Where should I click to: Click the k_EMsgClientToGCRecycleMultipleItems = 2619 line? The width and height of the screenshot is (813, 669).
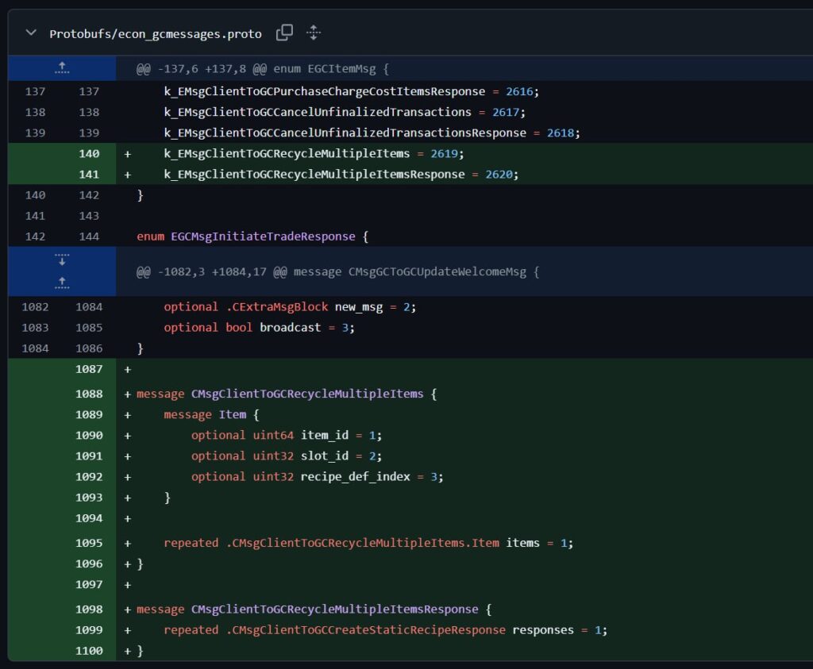pyautogui.click(x=314, y=154)
